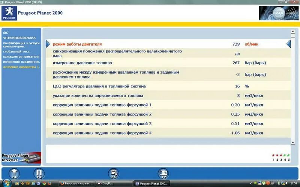Select 'конфигурация и услуги компьютеров' in sidebar

(x=21, y=45)
